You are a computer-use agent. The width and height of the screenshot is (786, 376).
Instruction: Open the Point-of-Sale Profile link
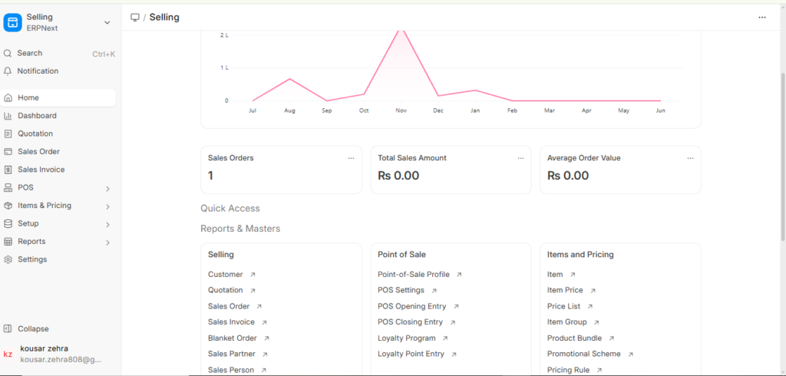(414, 275)
